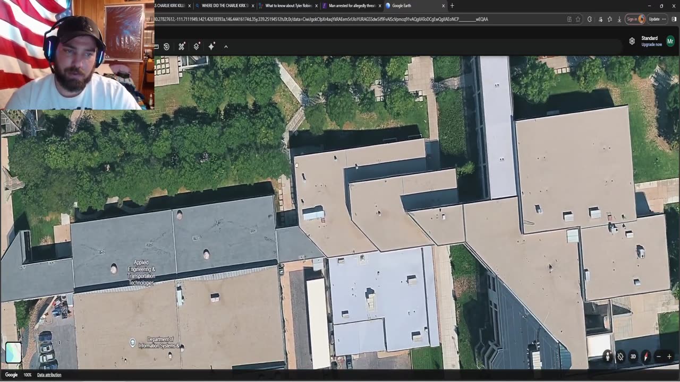Open Google Earth settings gear
The height and width of the screenshot is (382, 680).
pyautogui.click(x=632, y=41)
